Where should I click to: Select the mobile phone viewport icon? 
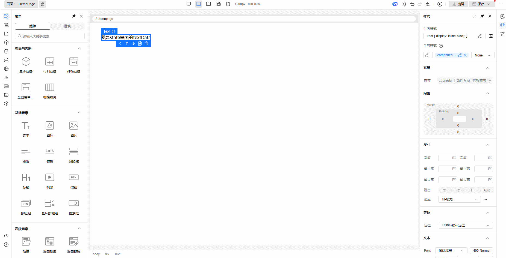coord(228,4)
